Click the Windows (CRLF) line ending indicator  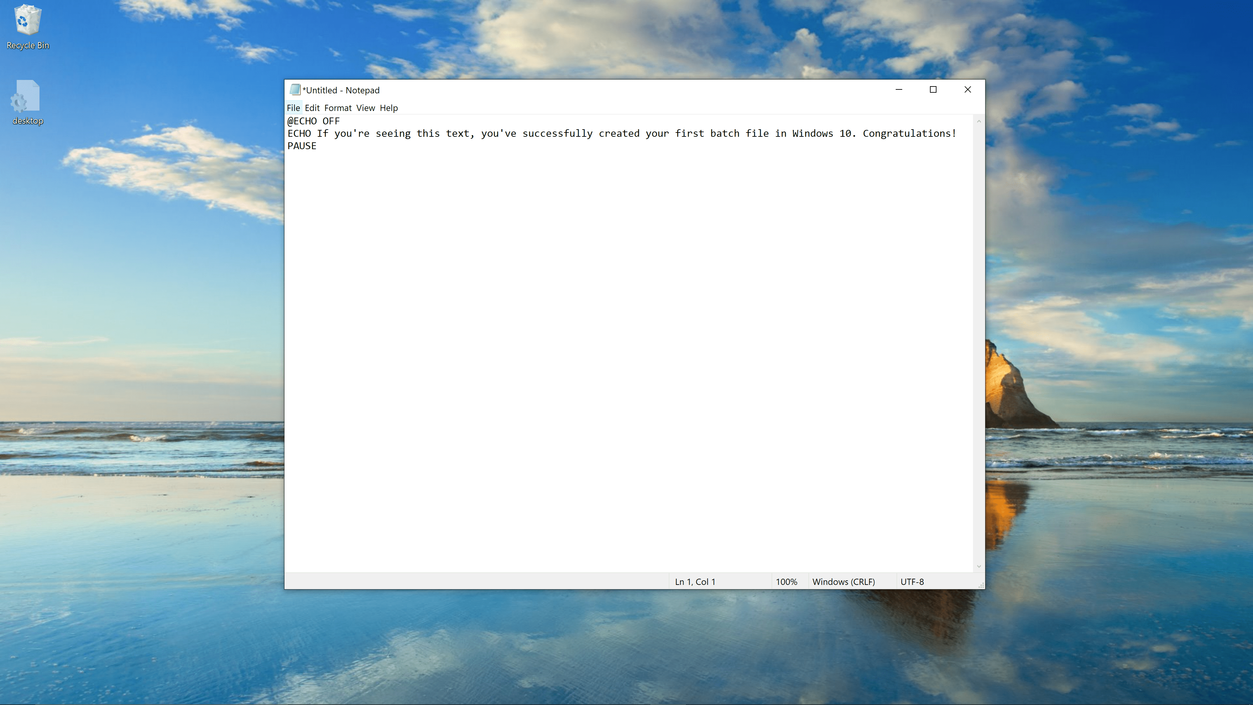(843, 581)
